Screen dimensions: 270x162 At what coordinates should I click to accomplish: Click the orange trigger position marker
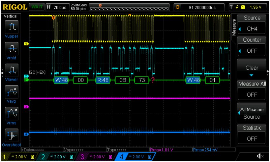53,17
